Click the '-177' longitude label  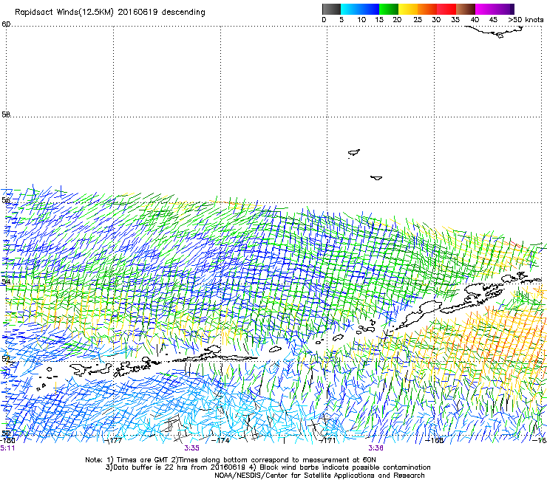tap(113, 440)
